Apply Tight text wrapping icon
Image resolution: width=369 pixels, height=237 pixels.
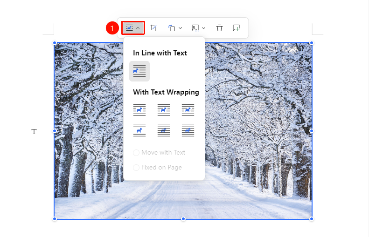click(x=164, y=110)
